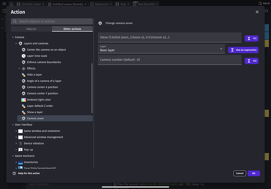The width and height of the screenshot is (271, 189).
Task: Switch to the Other actions tab
Action: [72, 29]
